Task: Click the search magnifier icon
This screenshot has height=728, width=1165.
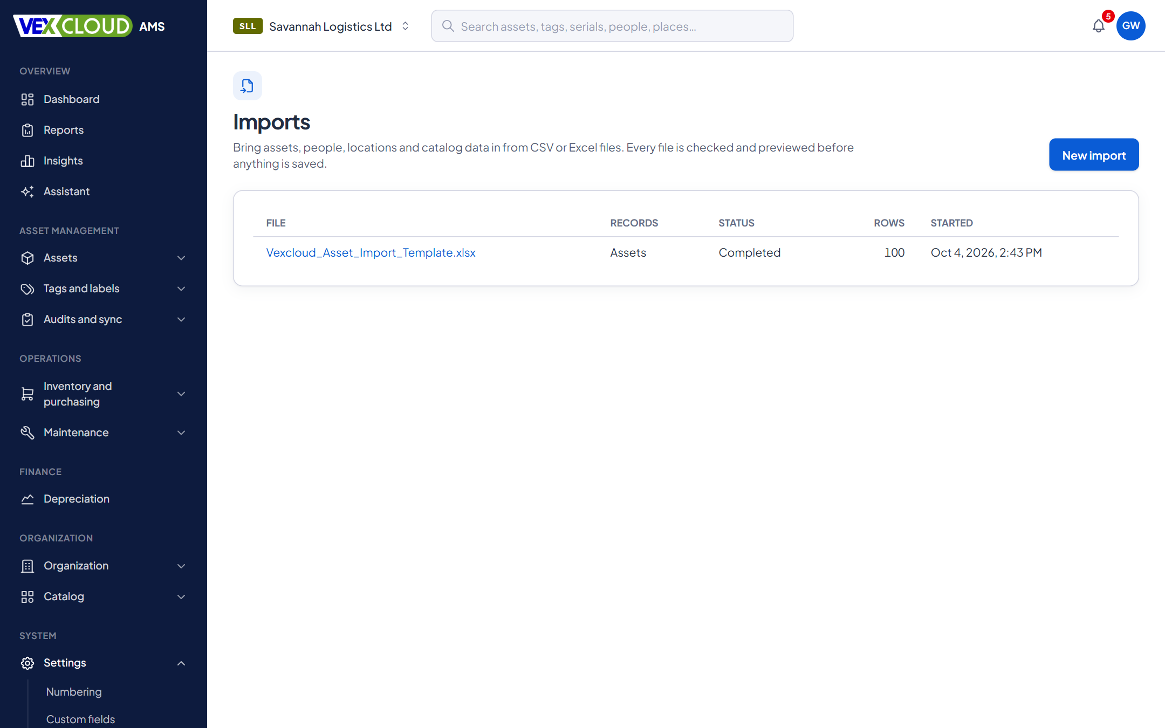Action: tap(448, 26)
